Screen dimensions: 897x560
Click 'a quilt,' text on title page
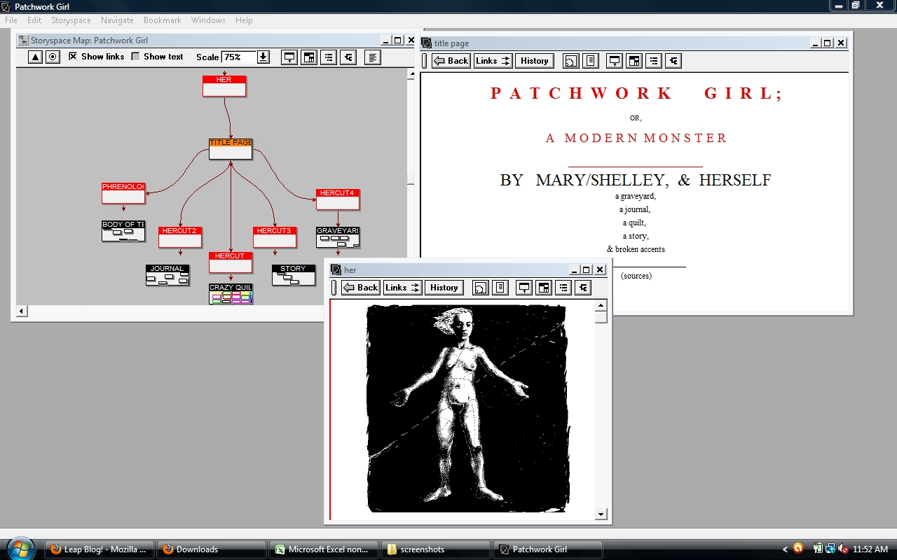(x=635, y=223)
